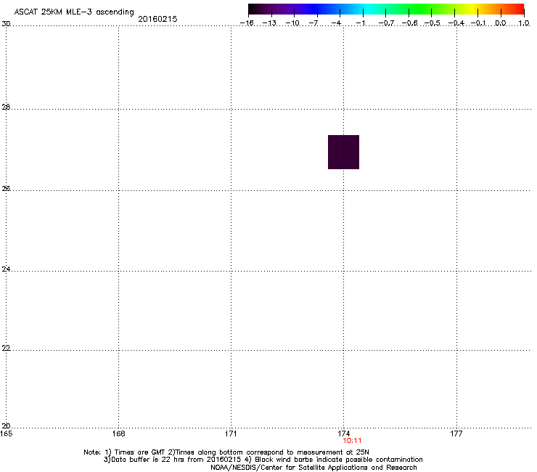This screenshot has width=537, height=472.
Task: Click the -7 color bar label
Action: pos(313,23)
